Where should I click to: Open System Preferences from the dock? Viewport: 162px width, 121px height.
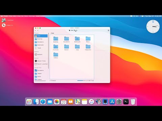click(119, 102)
